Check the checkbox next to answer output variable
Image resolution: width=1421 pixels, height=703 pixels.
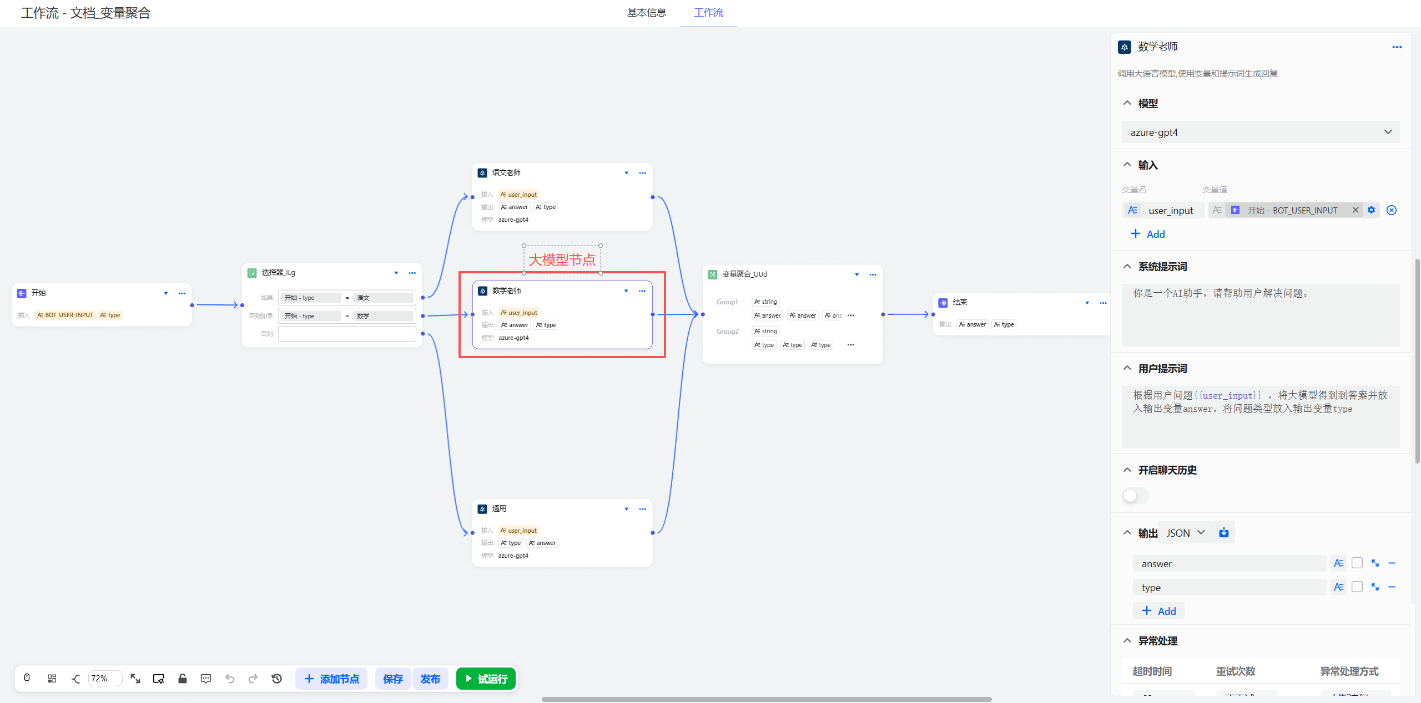tap(1357, 563)
